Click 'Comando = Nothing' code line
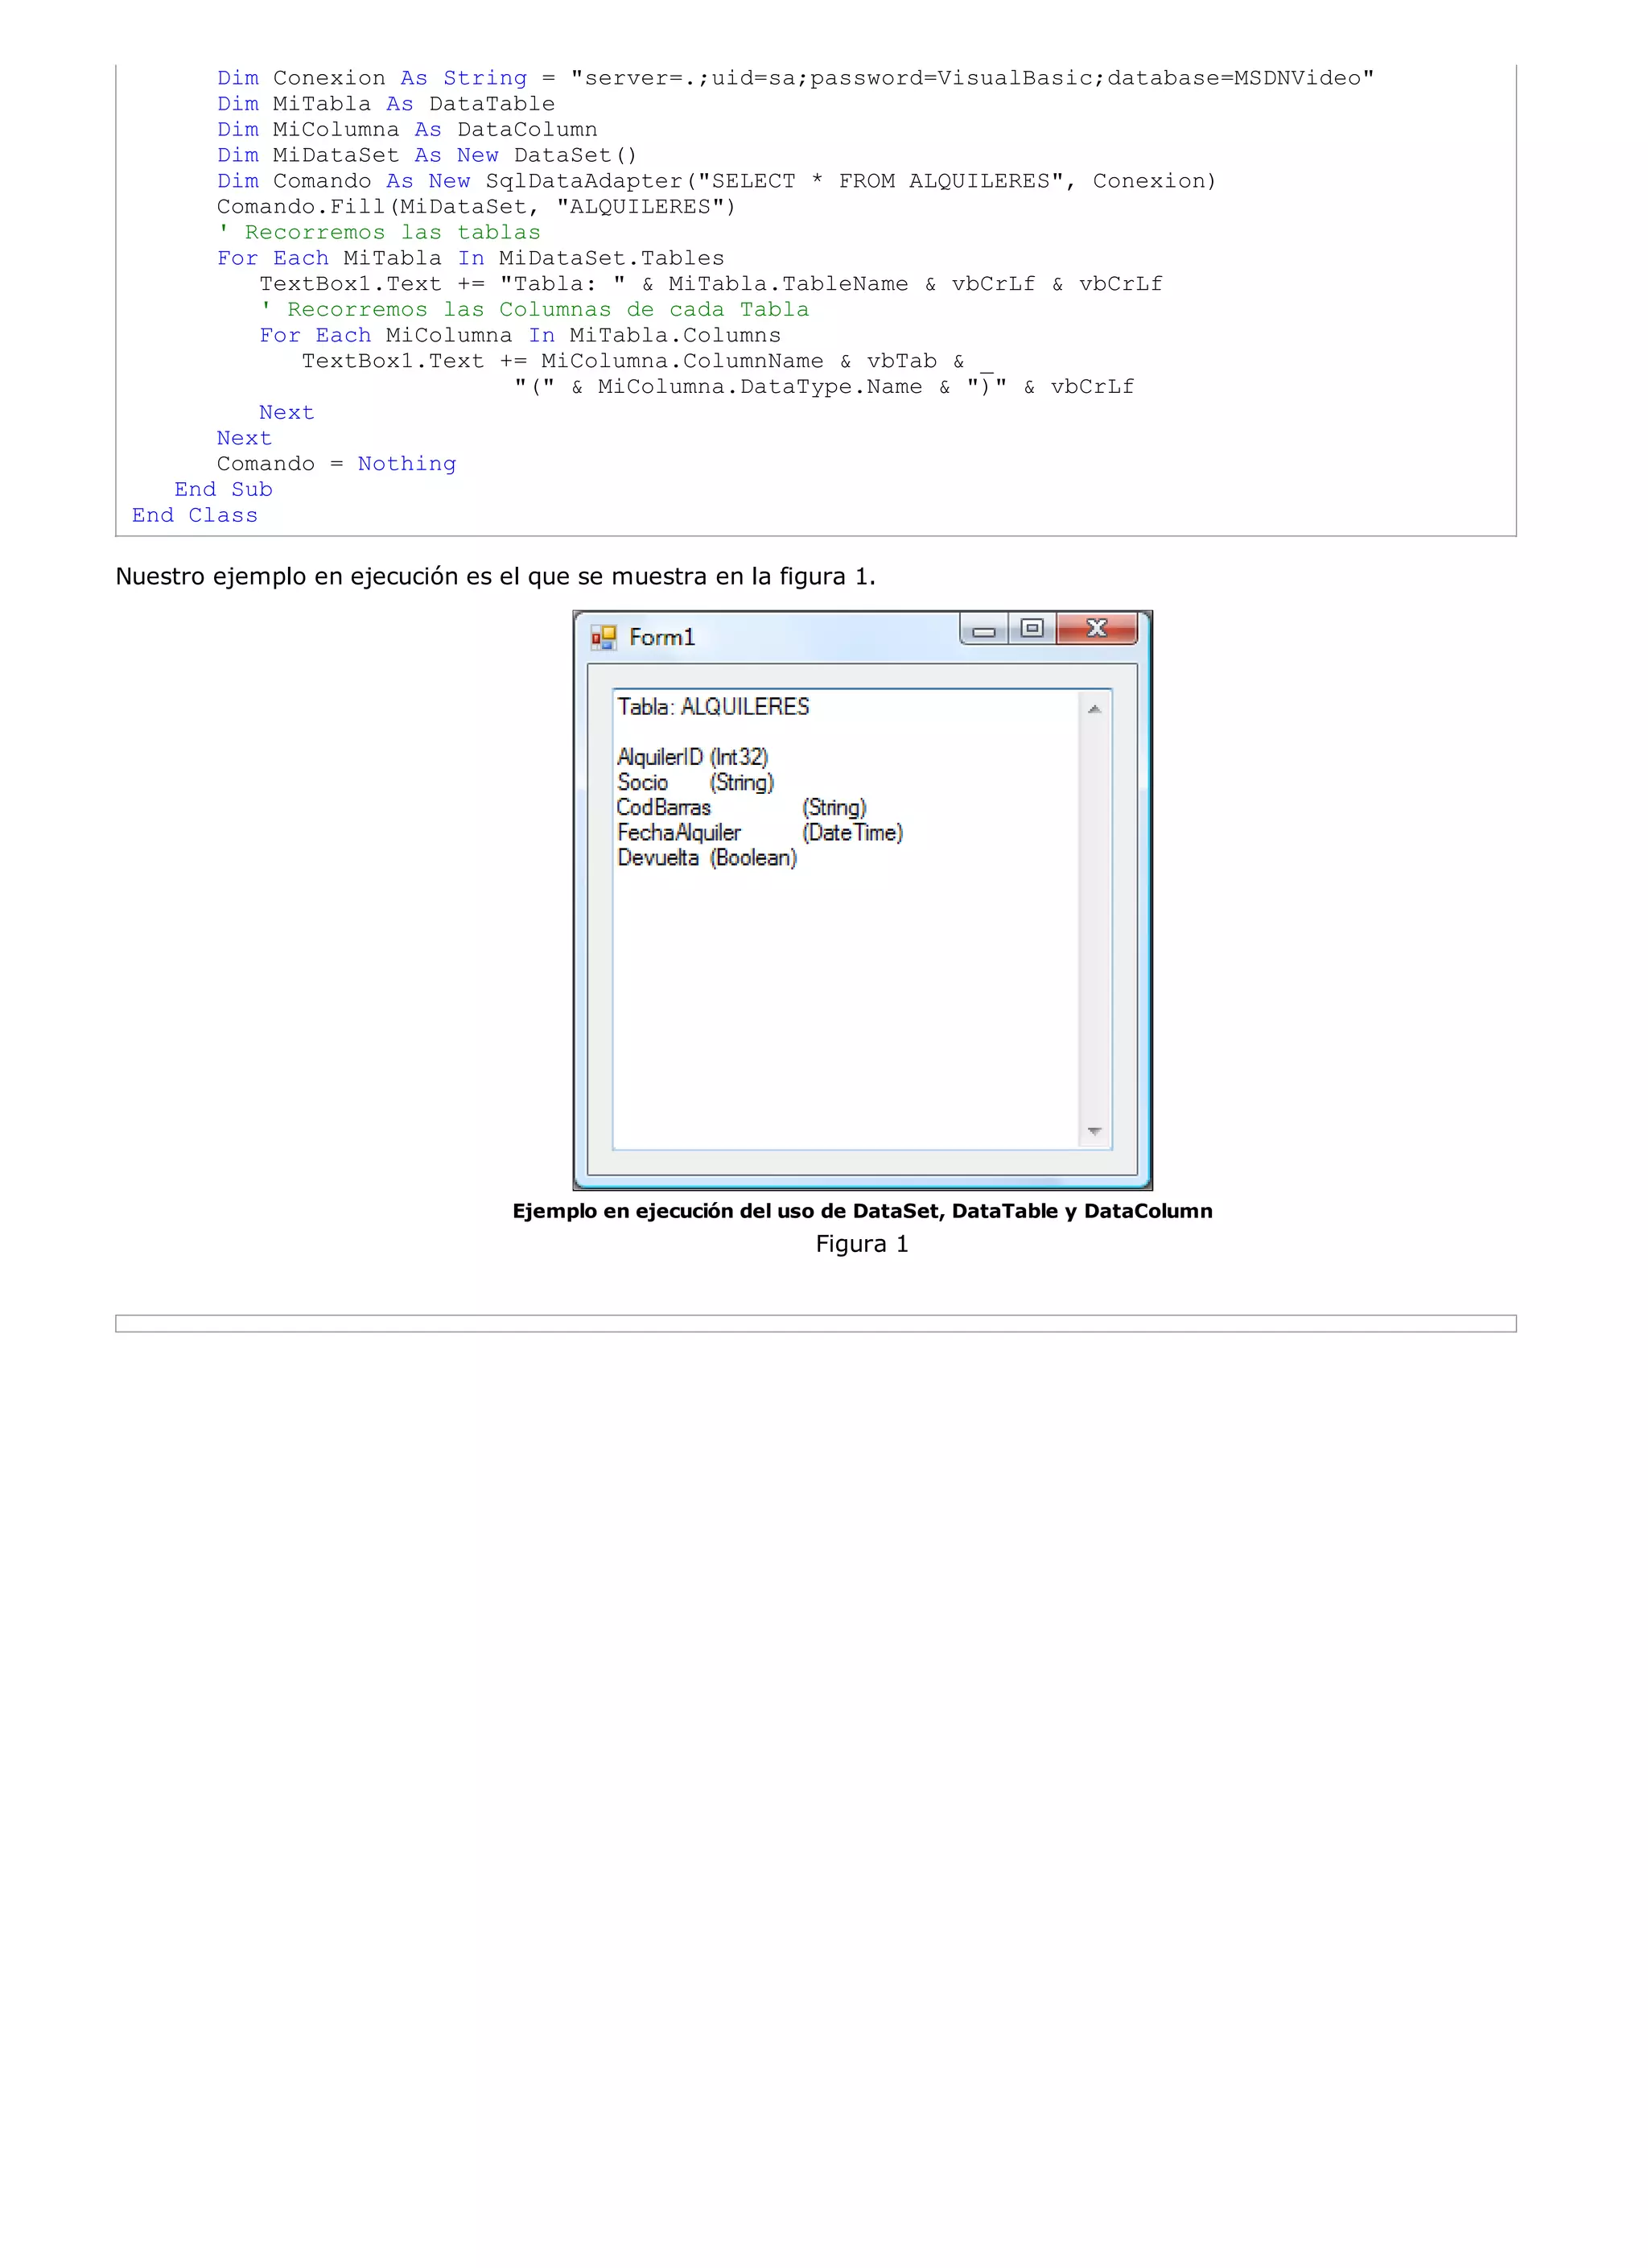The width and height of the screenshot is (1648, 2268). coord(337,464)
